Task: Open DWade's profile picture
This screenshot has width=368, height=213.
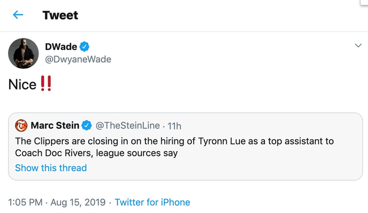Action: [x=23, y=53]
